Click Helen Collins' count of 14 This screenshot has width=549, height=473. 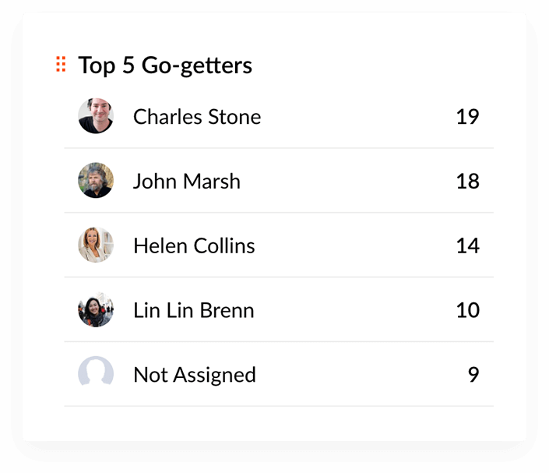(467, 246)
